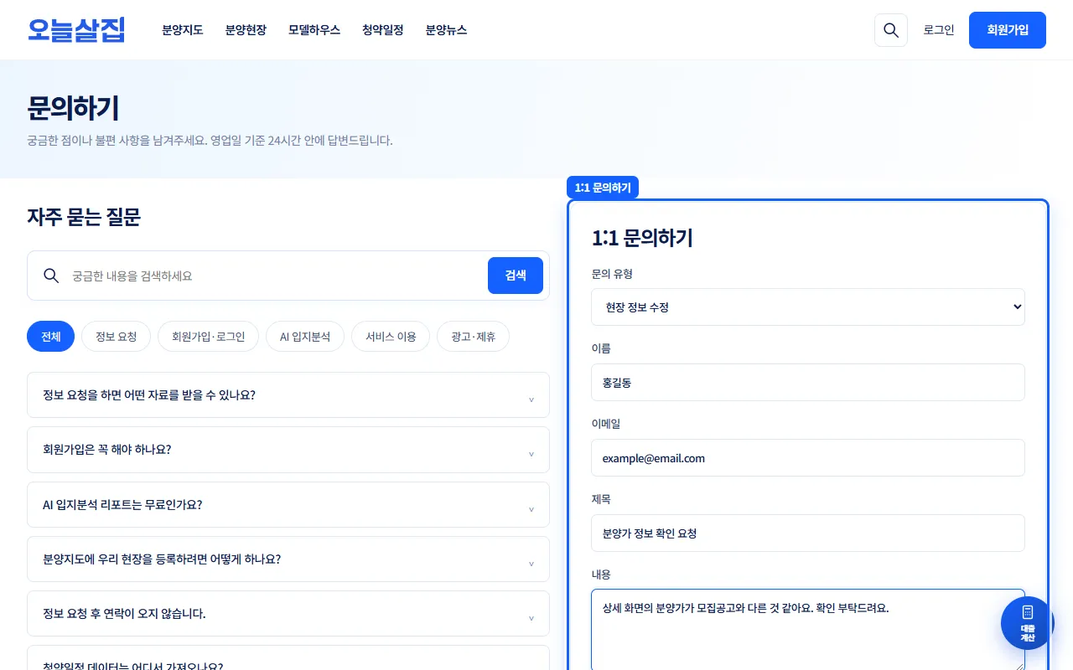
Task: Open the header search icon button
Action: click(891, 30)
